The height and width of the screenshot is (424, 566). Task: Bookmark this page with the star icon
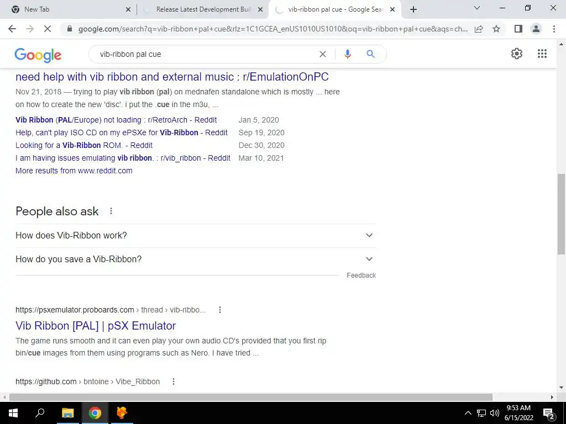coord(496,29)
